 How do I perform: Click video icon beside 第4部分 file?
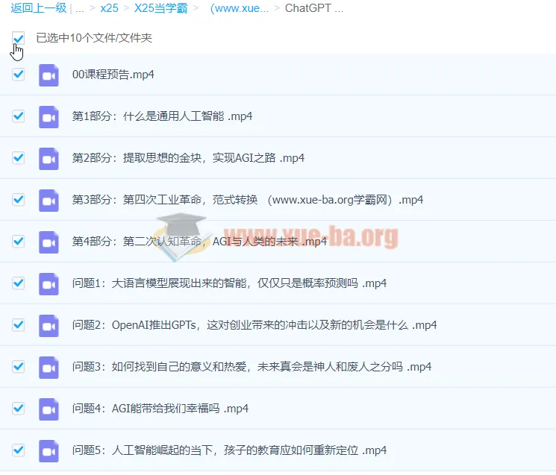pos(49,242)
